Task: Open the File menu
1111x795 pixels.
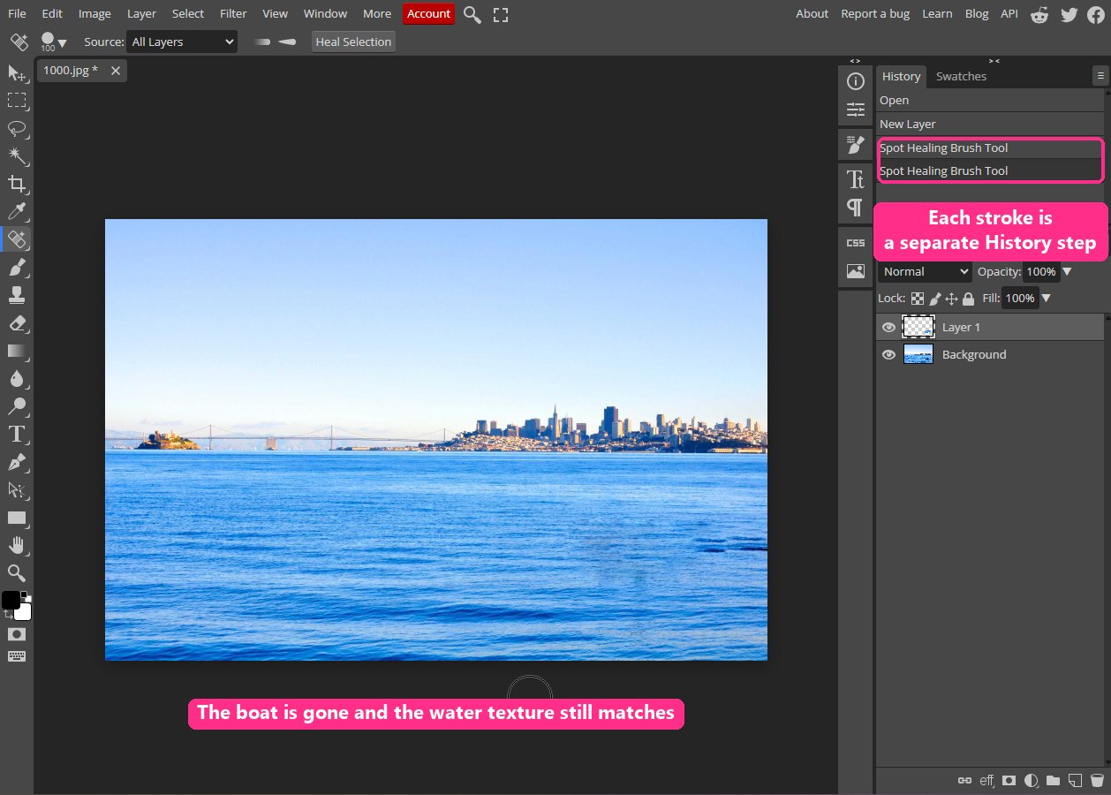Action: 17,13
